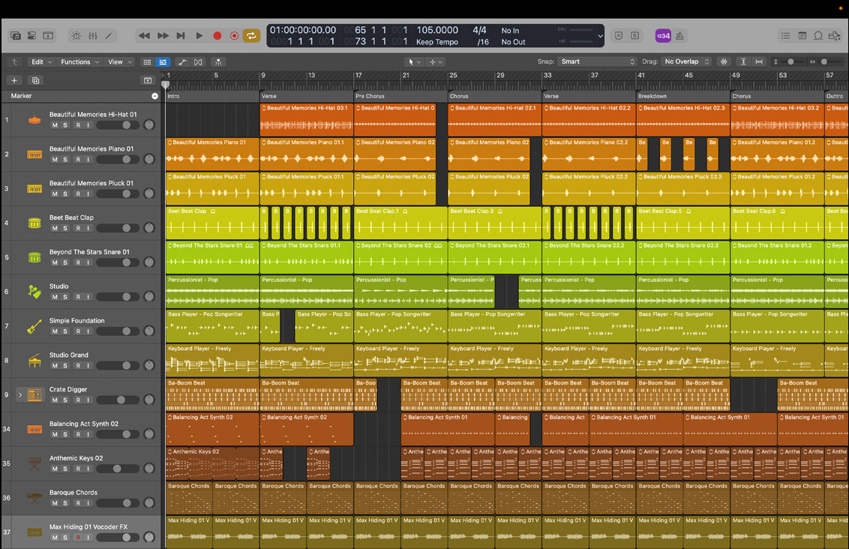Record-enable the Studio Grand track
This screenshot has height=549, width=849.
coord(77,366)
